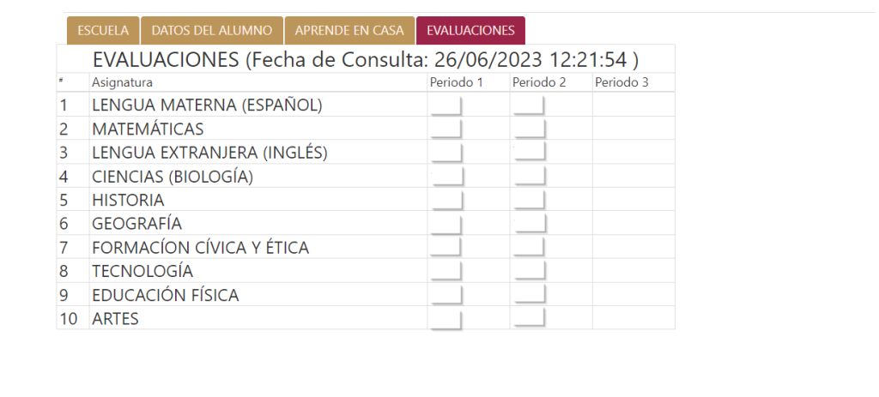
Task: Open the ESCUELA tab
Action: (103, 31)
